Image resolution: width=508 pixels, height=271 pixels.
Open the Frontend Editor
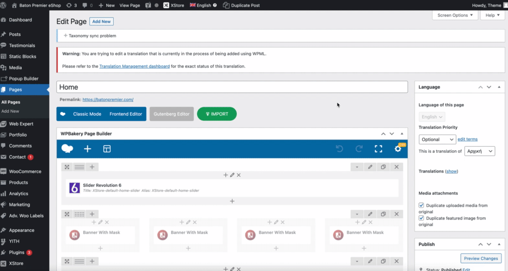125,114
